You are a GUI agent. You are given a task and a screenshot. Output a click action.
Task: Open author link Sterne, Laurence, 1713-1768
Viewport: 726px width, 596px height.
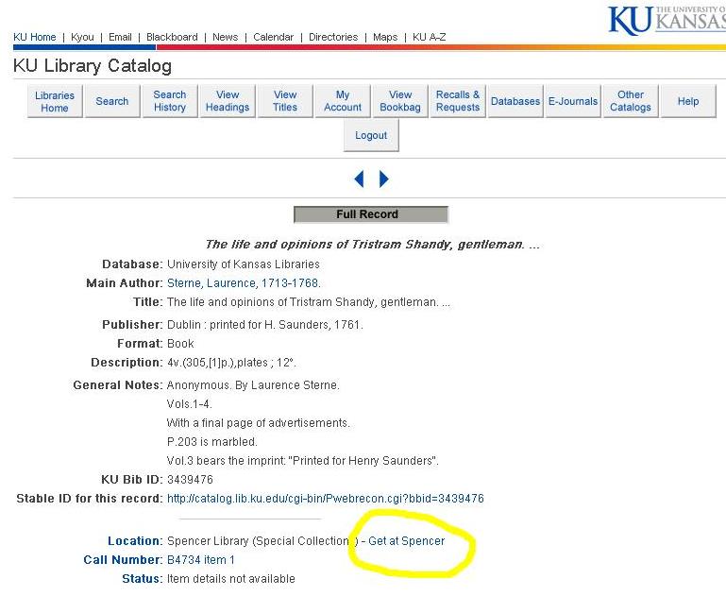click(x=244, y=283)
